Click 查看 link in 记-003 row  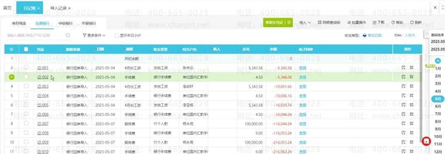303,87
